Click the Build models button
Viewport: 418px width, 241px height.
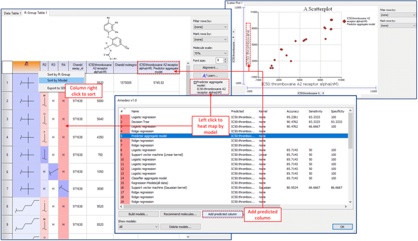tap(138, 214)
